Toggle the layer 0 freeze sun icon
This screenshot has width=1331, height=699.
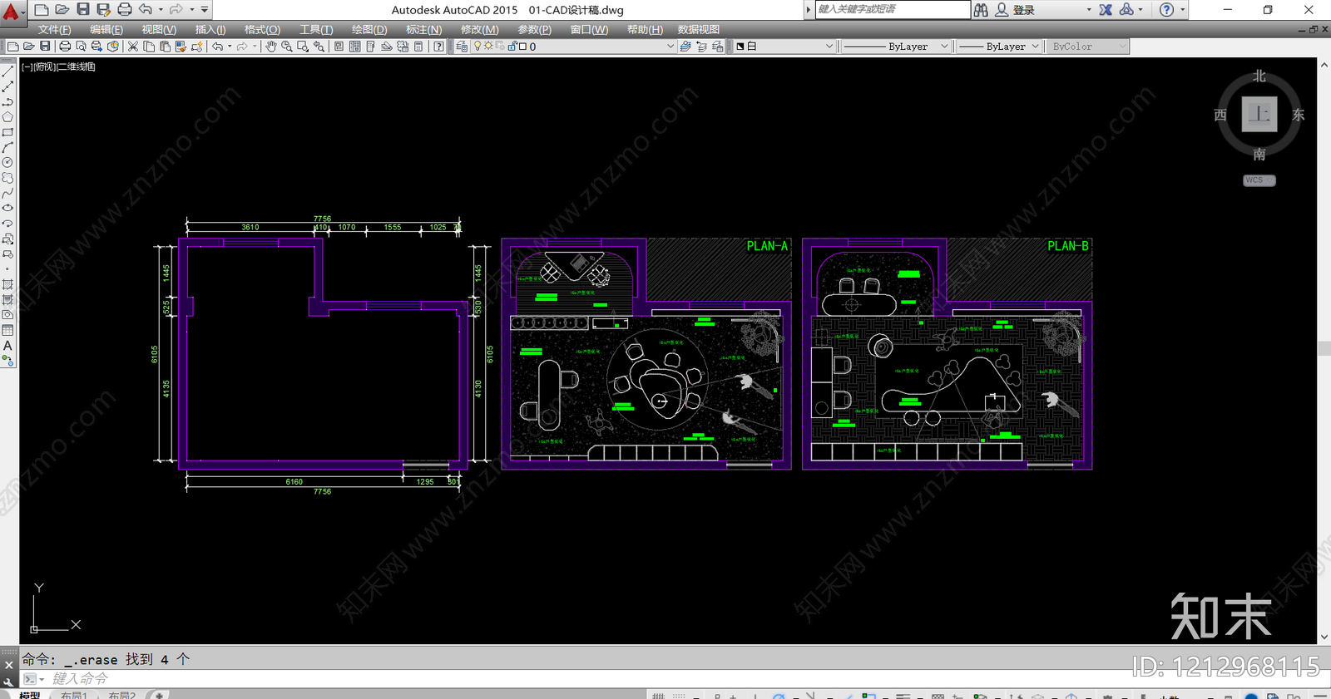pyautogui.click(x=489, y=47)
